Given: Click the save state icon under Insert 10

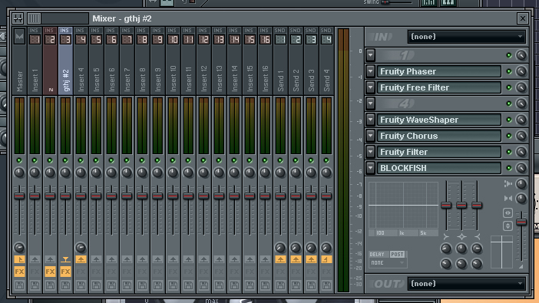Looking at the screenshot, I should [173, 285].
